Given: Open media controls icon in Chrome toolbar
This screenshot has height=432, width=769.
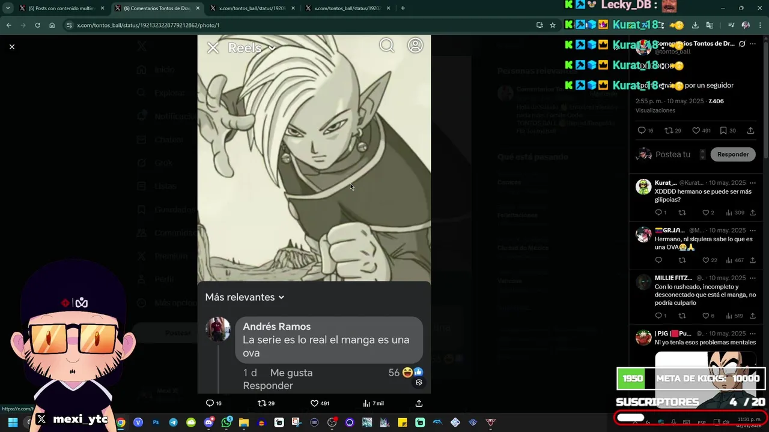Looking at the screenshot, I should 731,25.
